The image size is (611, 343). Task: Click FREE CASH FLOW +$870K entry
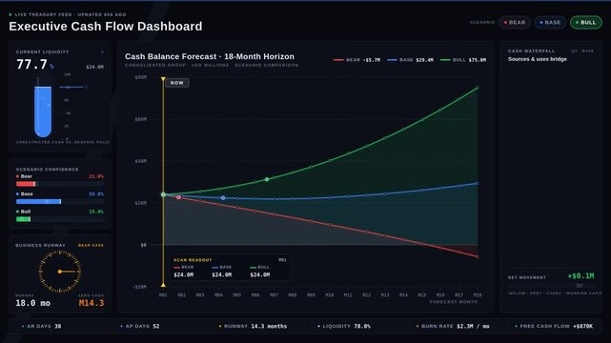click(x=554, y=326)
